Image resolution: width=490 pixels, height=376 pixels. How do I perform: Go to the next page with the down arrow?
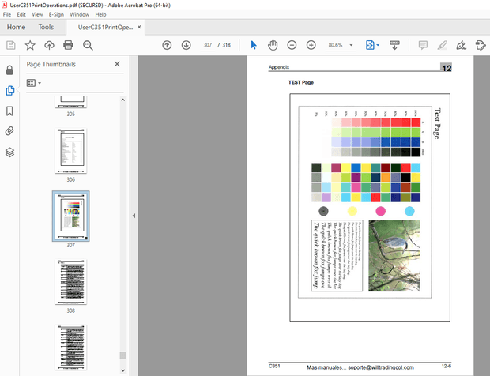point(187,45)
